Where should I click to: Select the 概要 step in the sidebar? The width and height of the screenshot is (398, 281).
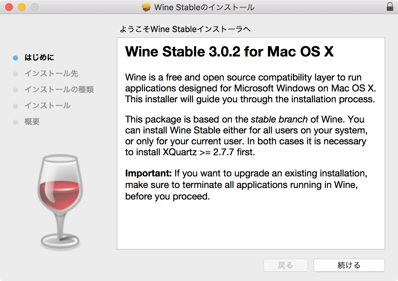(x=32, y=122)
